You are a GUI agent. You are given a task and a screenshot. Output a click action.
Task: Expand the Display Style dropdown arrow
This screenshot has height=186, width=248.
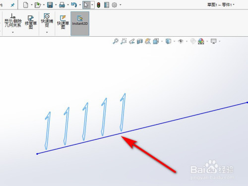pos(174,41)
